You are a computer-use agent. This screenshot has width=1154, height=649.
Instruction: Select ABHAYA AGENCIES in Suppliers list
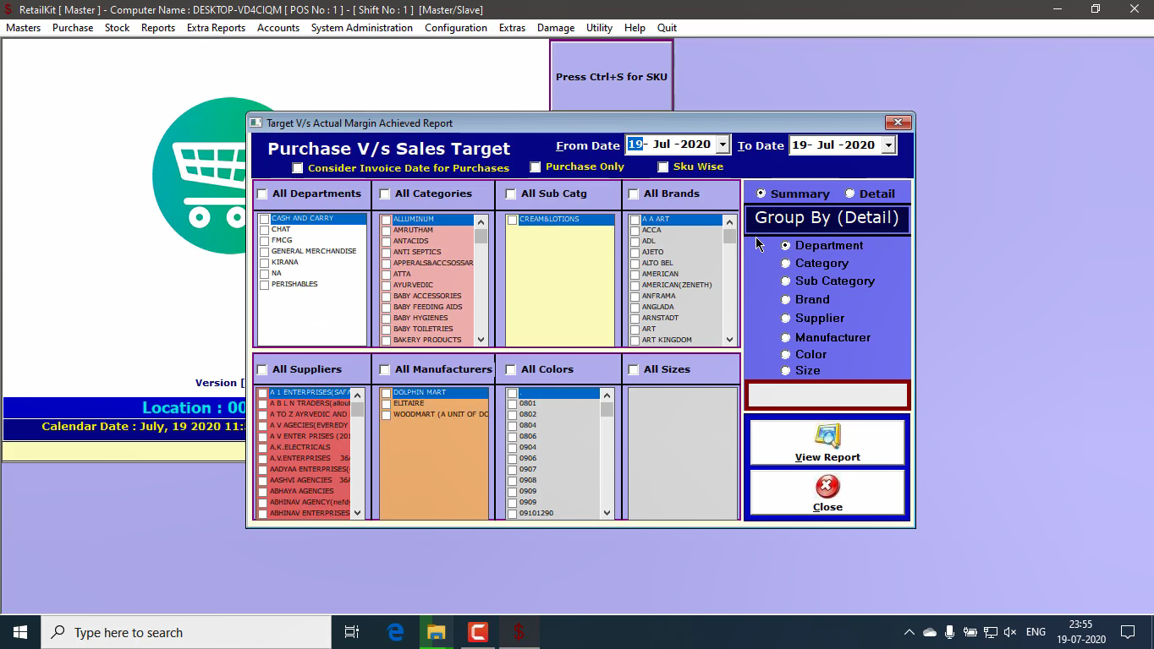(x=301, y=491)
